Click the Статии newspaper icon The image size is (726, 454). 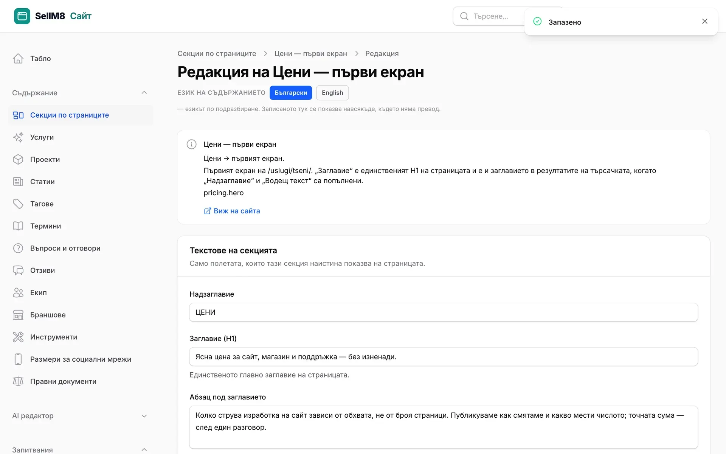pyautogui.click(x=18, y=182)
